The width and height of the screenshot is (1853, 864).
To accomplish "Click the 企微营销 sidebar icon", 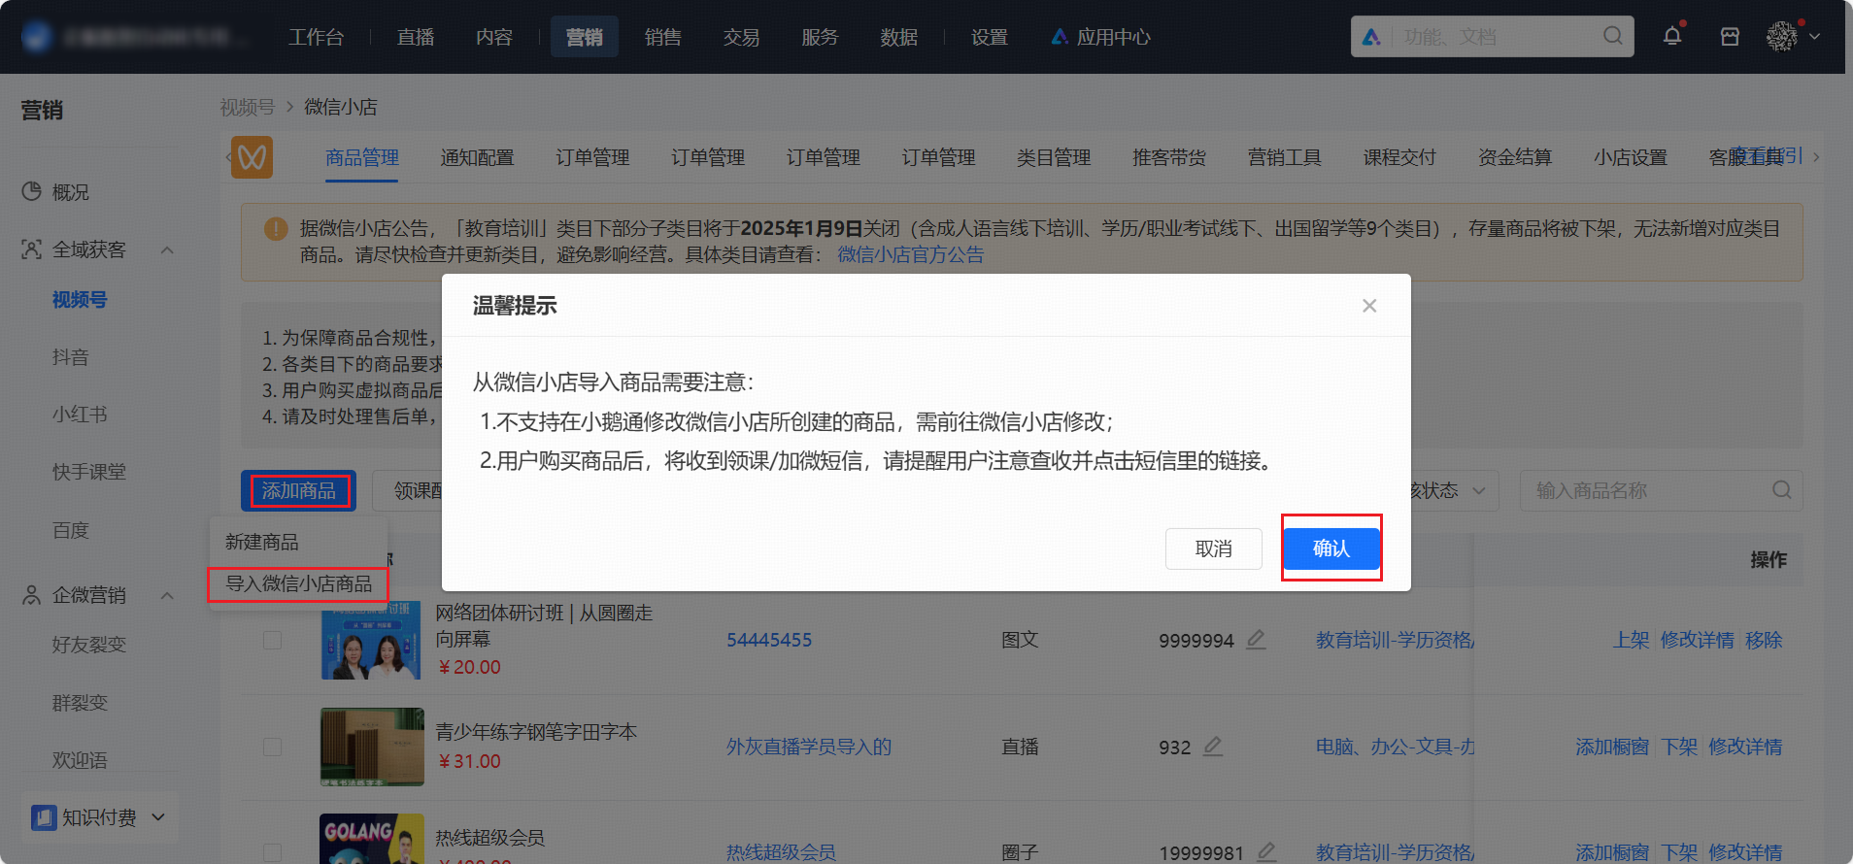I will [32, 595].
